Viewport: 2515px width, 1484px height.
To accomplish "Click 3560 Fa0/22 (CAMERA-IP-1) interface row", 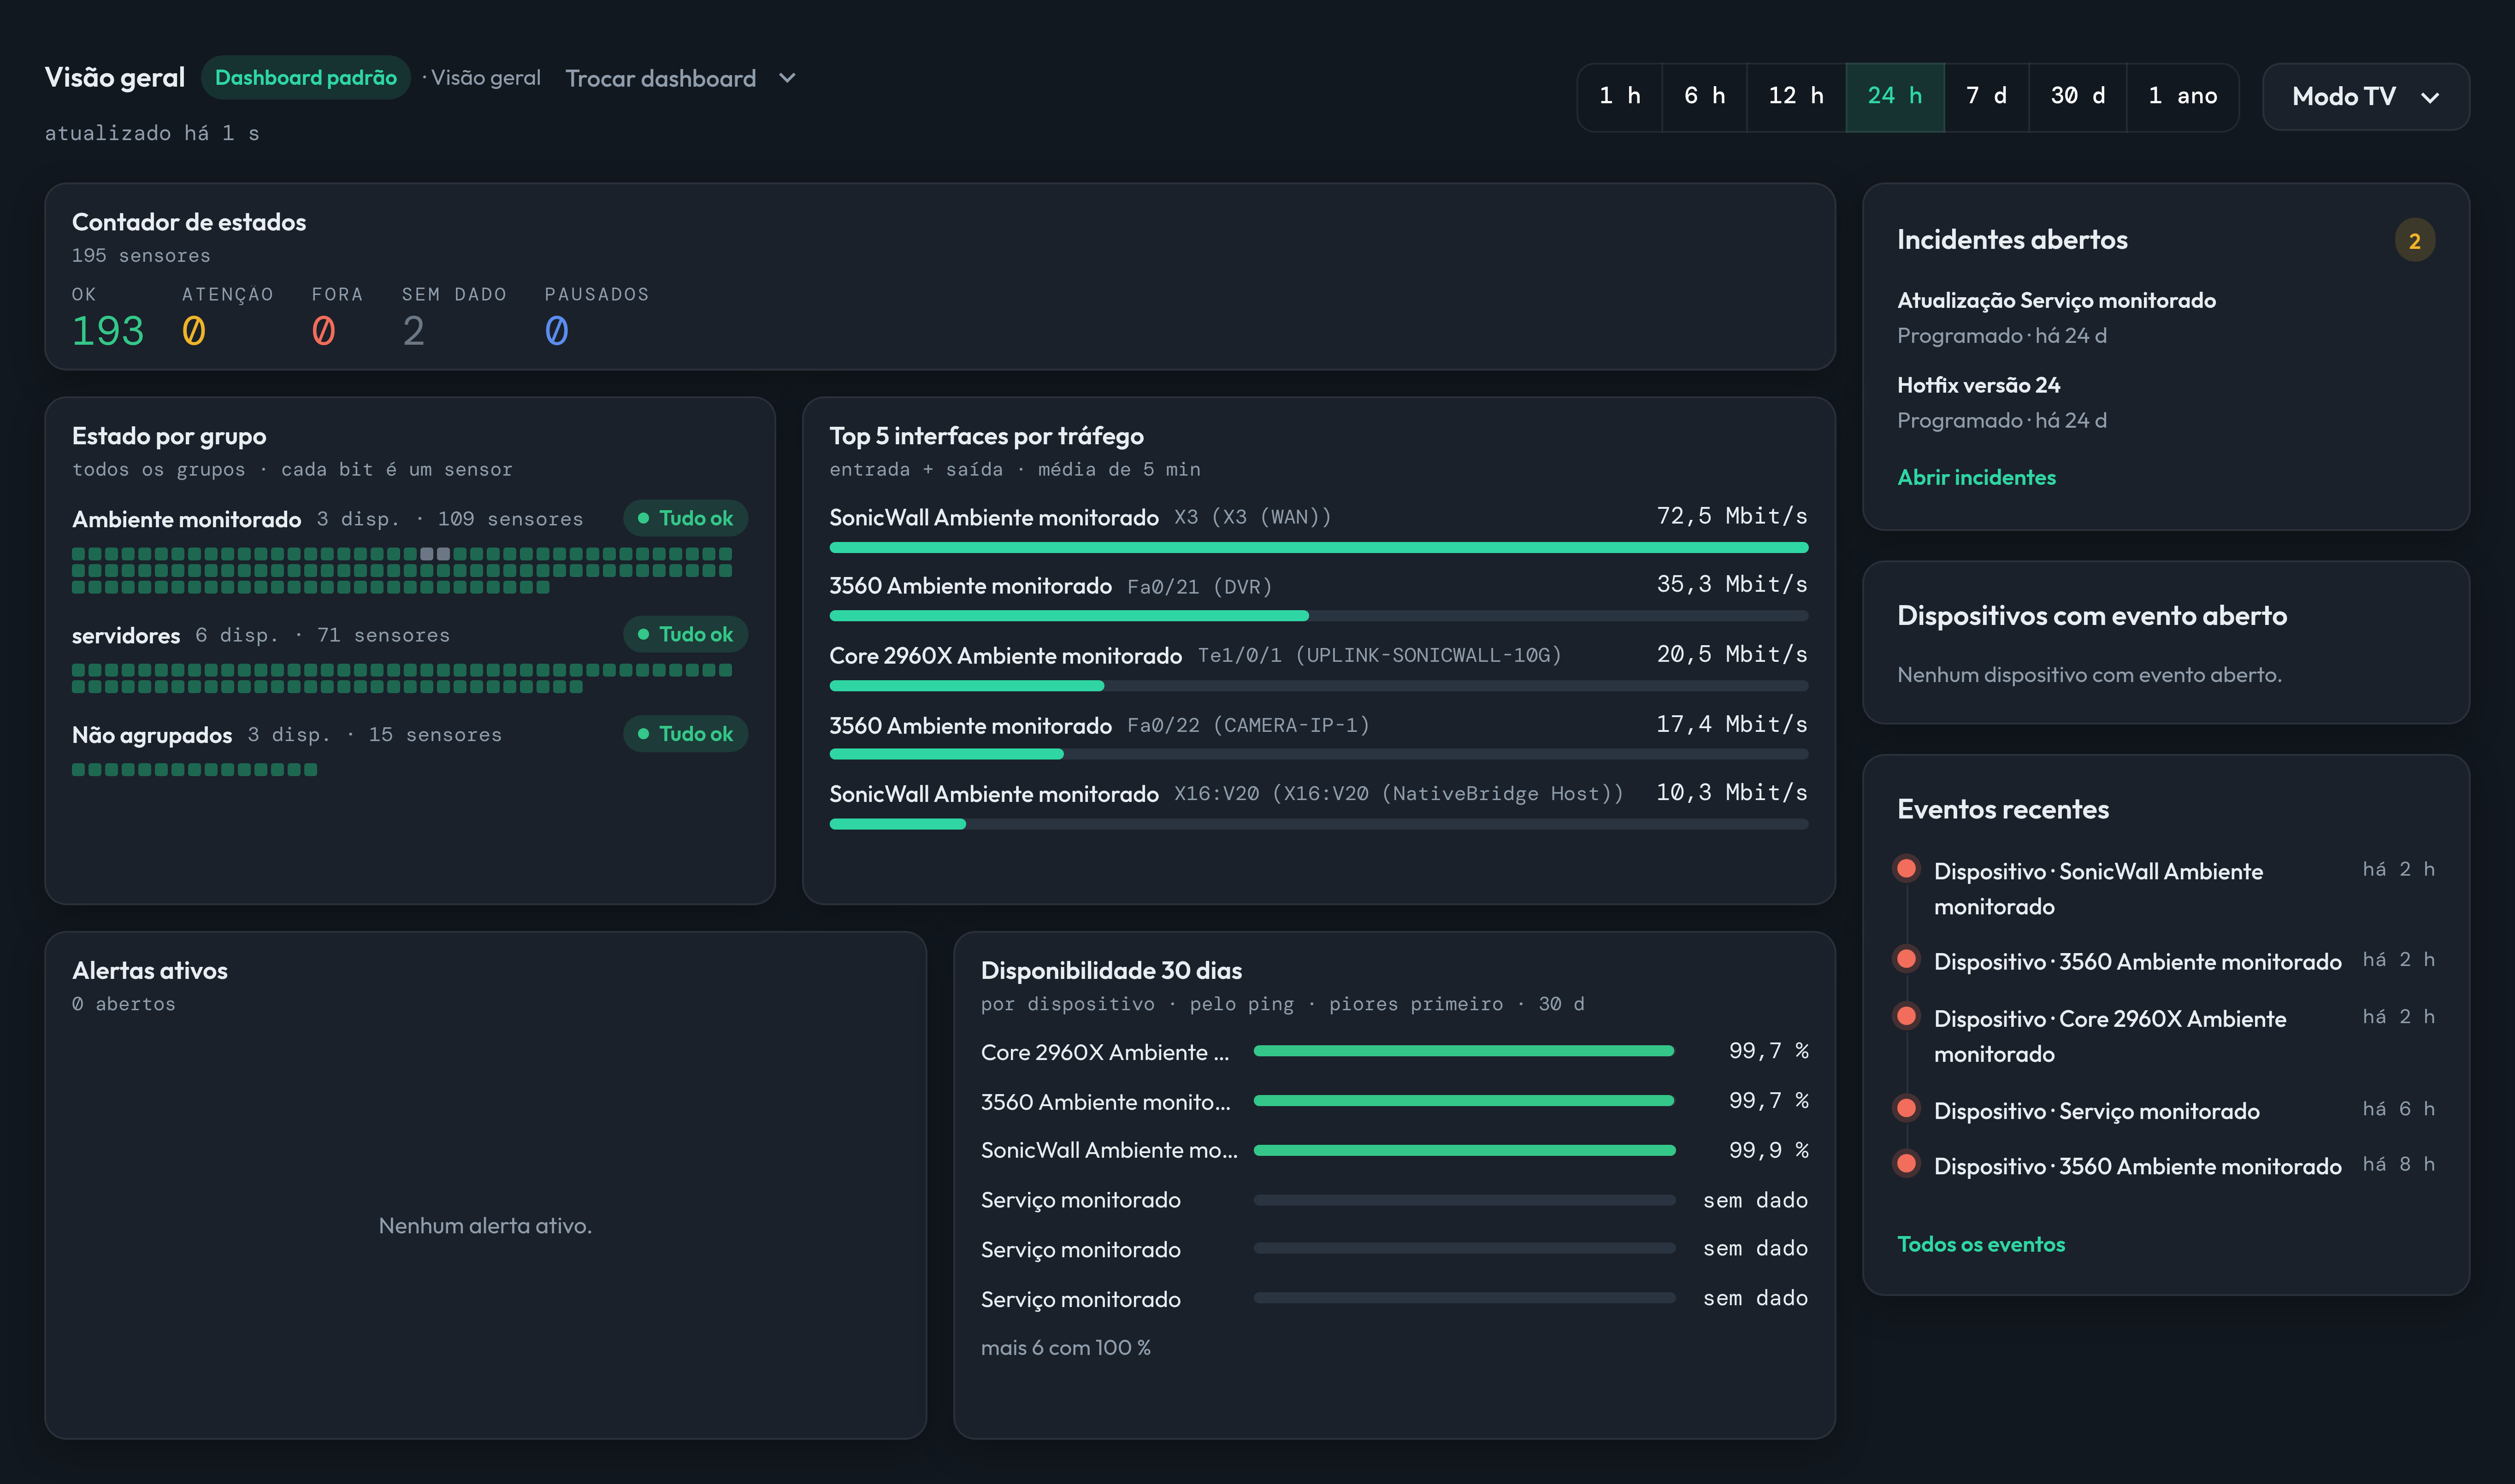I will [1318, 737].
